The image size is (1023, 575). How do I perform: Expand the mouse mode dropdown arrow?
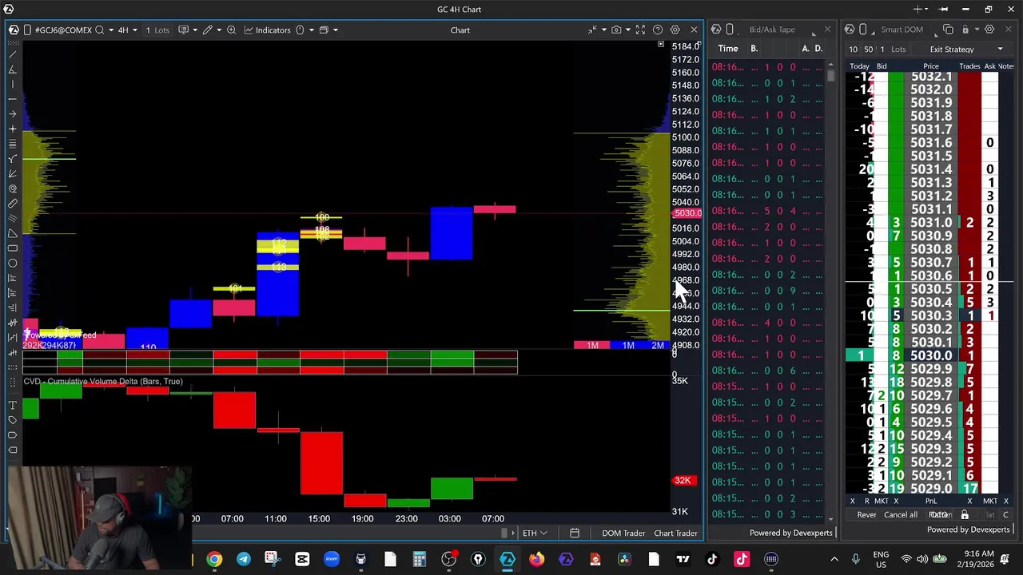[311, 30]
